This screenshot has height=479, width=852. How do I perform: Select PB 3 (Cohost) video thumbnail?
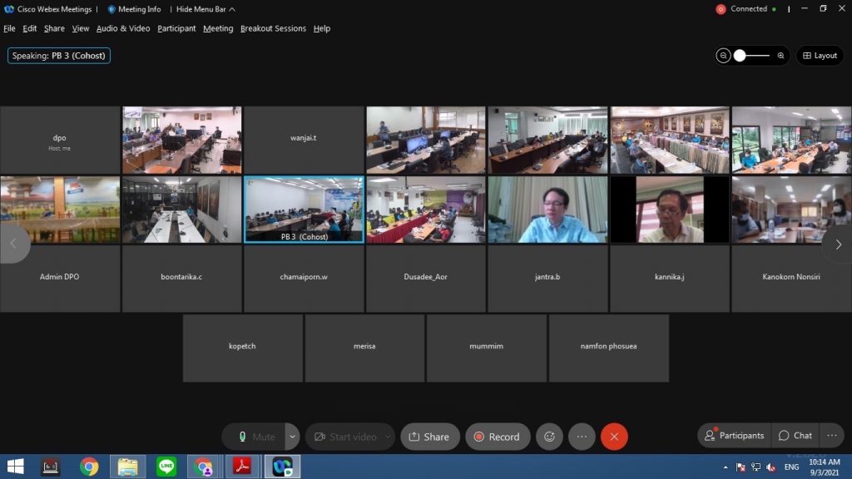coord(304,209)
